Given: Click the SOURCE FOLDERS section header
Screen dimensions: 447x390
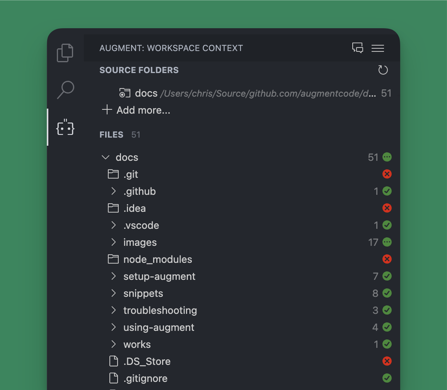Looking at the screenshot, I should (x=139, y=70).
